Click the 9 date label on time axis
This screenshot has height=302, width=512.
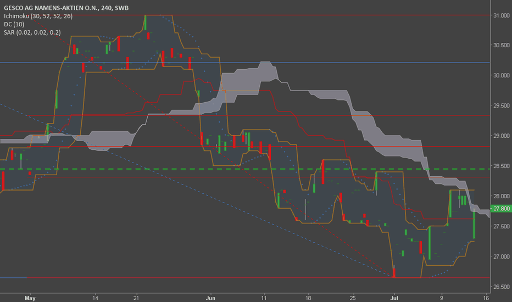point(442,298)
